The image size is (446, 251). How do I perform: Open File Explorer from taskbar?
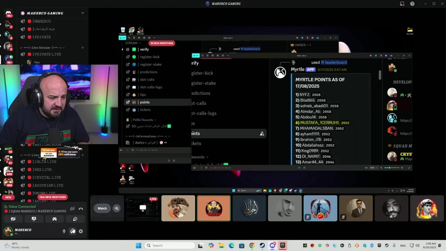pos(221,245)
